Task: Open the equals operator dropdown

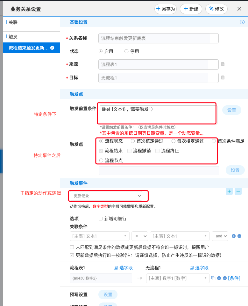Action: [140, 236]
